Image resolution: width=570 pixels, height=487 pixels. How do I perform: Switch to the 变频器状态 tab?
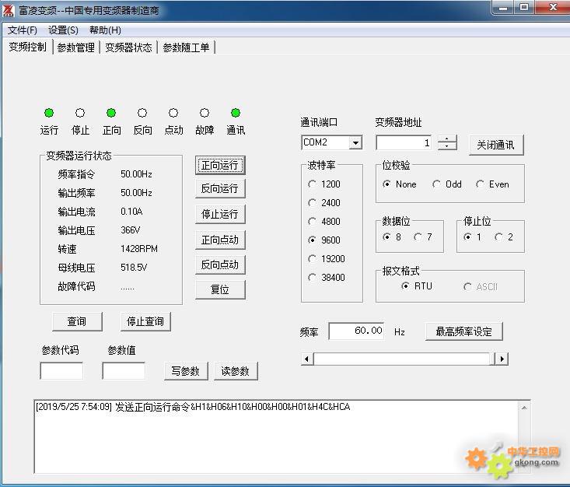click(x=128, y=47)
